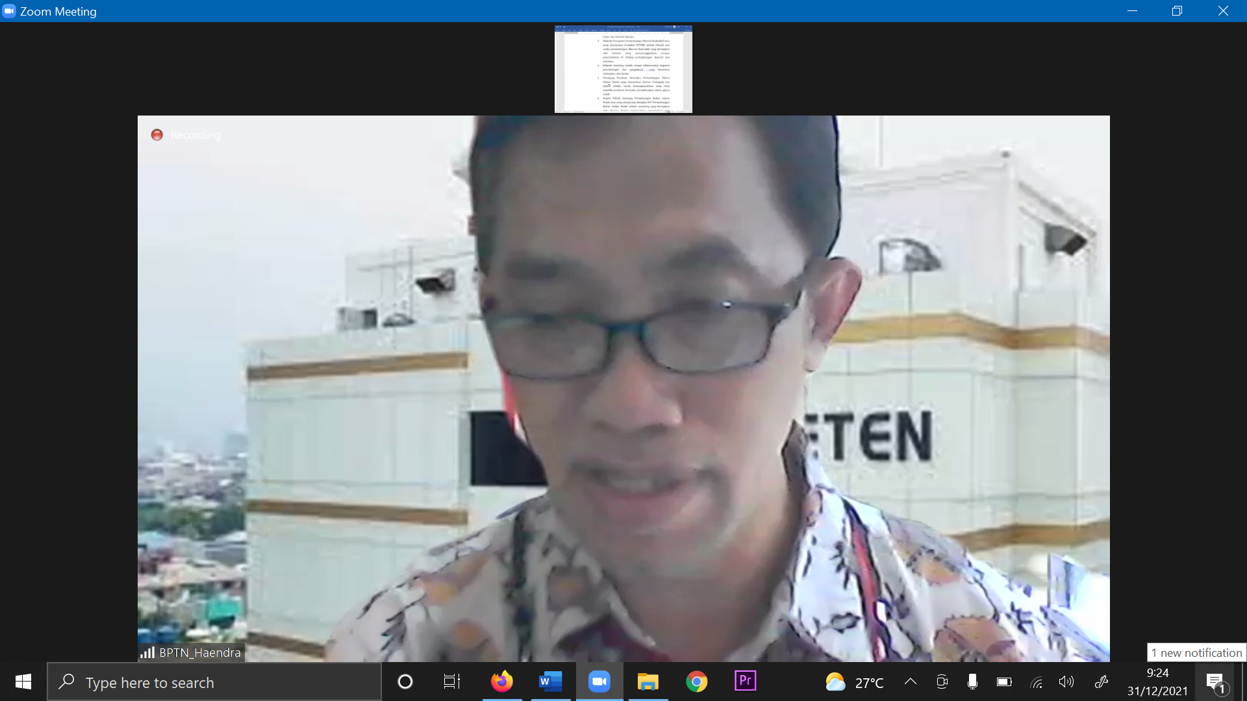Screen dimensions: 1247x701
Task: Open File Explorer from taskbar
Action: click(x=648, y=682)
